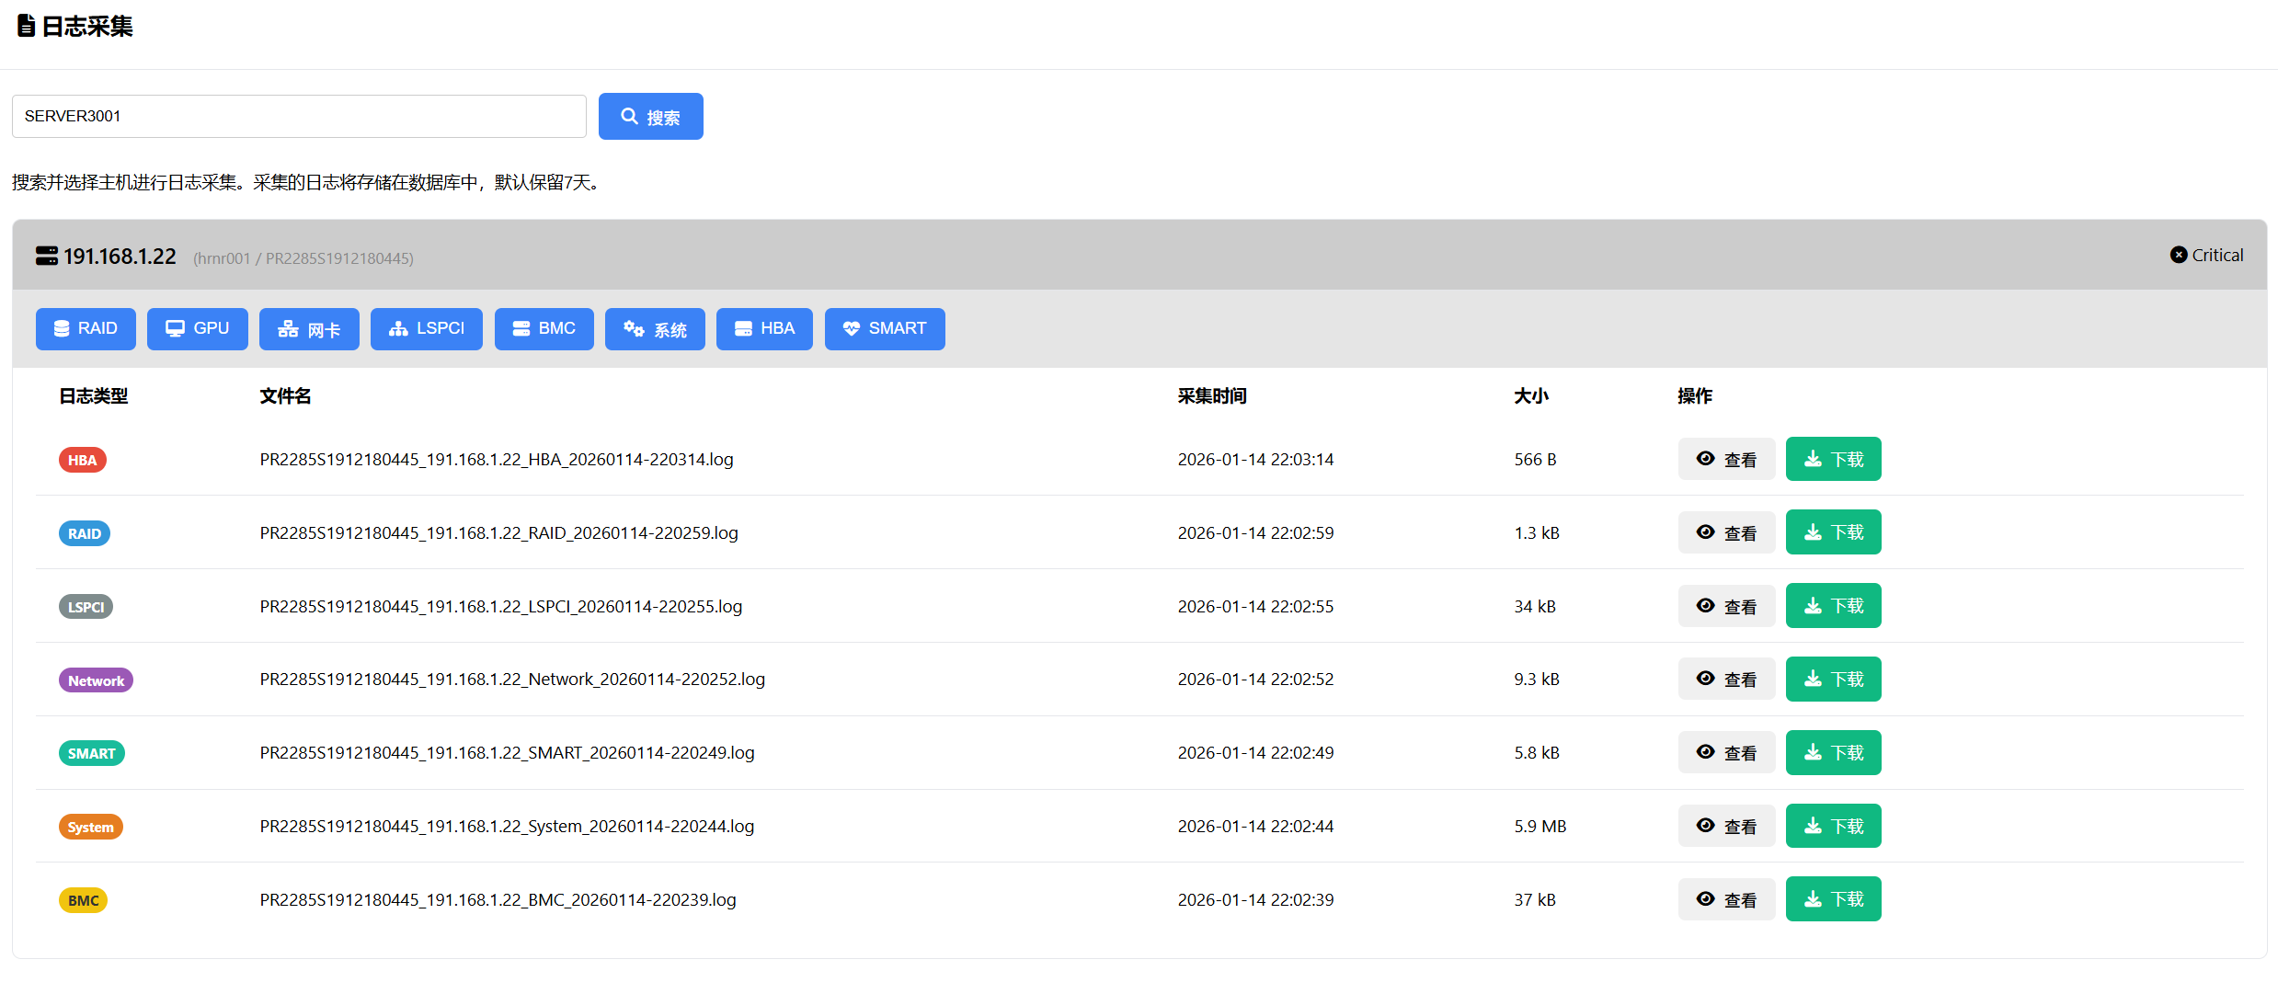Click the HBA collection button
The image size is (2278, 994).
click(764, 329)
